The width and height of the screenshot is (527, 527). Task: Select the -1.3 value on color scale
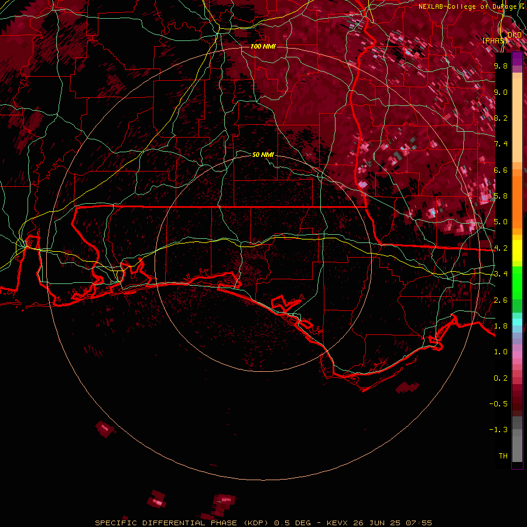[x=498, y=430]
